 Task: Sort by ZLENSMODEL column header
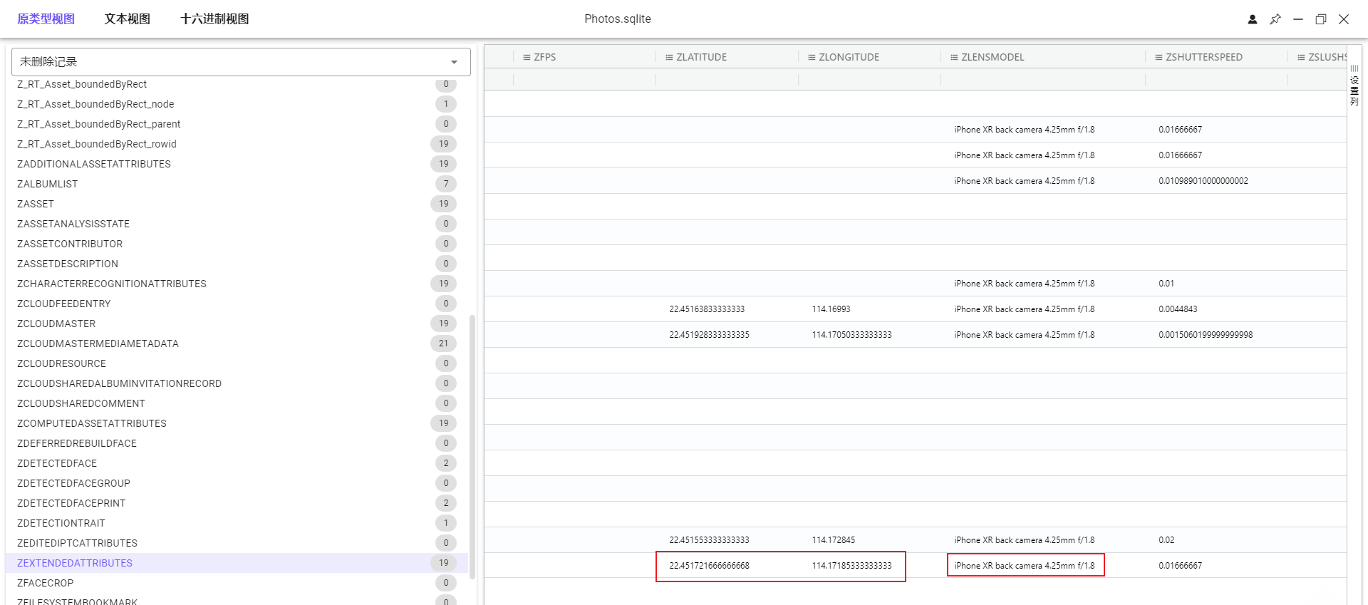pos(993,57)
